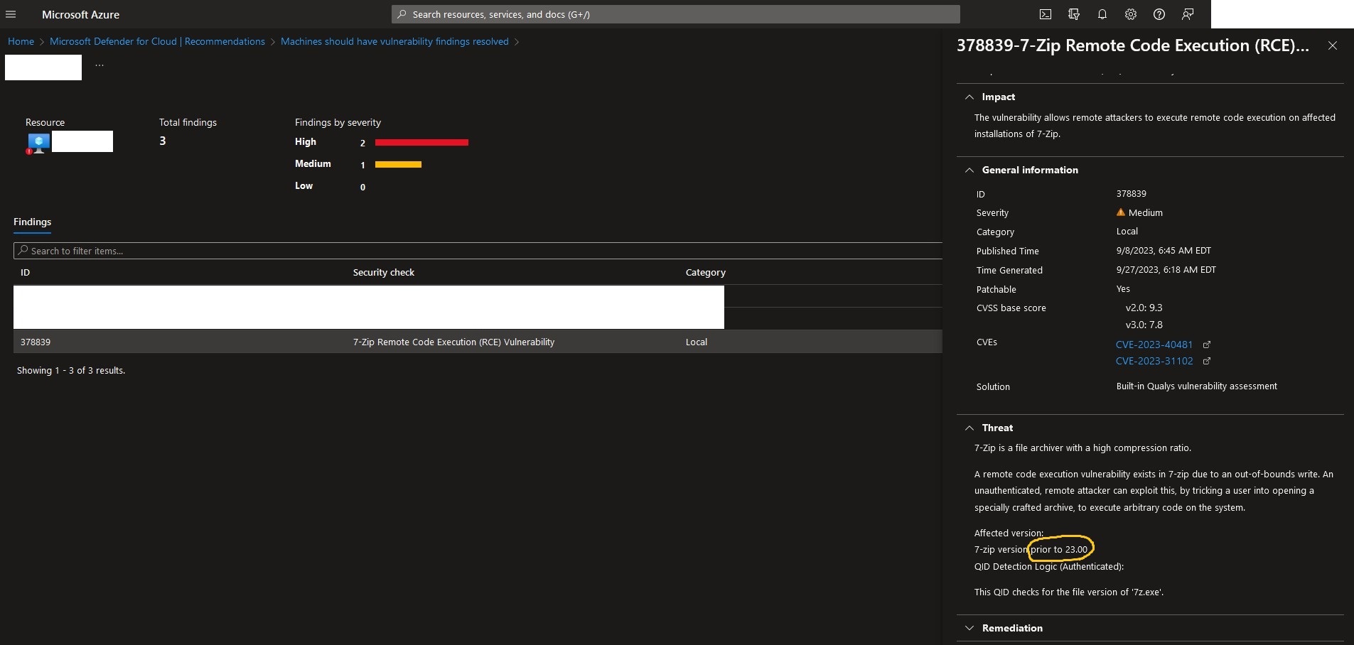Collapse the Threat section
Viewport: 1354px width, 645px height.
(970, 428)
